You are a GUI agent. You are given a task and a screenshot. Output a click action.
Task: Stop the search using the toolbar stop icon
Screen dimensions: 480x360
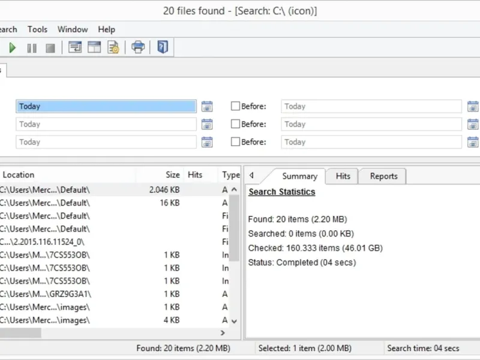point(50,47)
